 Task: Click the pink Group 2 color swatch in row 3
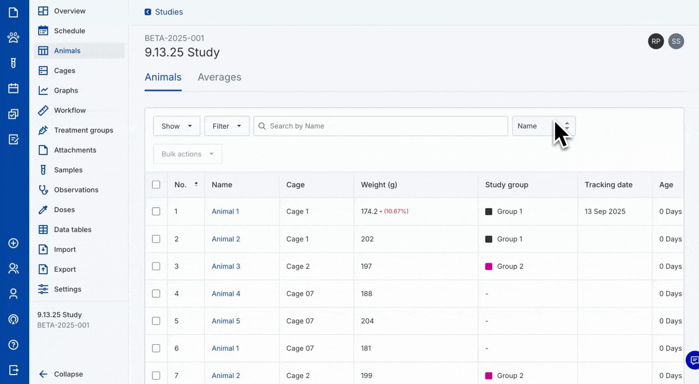(x=489, y=266)
